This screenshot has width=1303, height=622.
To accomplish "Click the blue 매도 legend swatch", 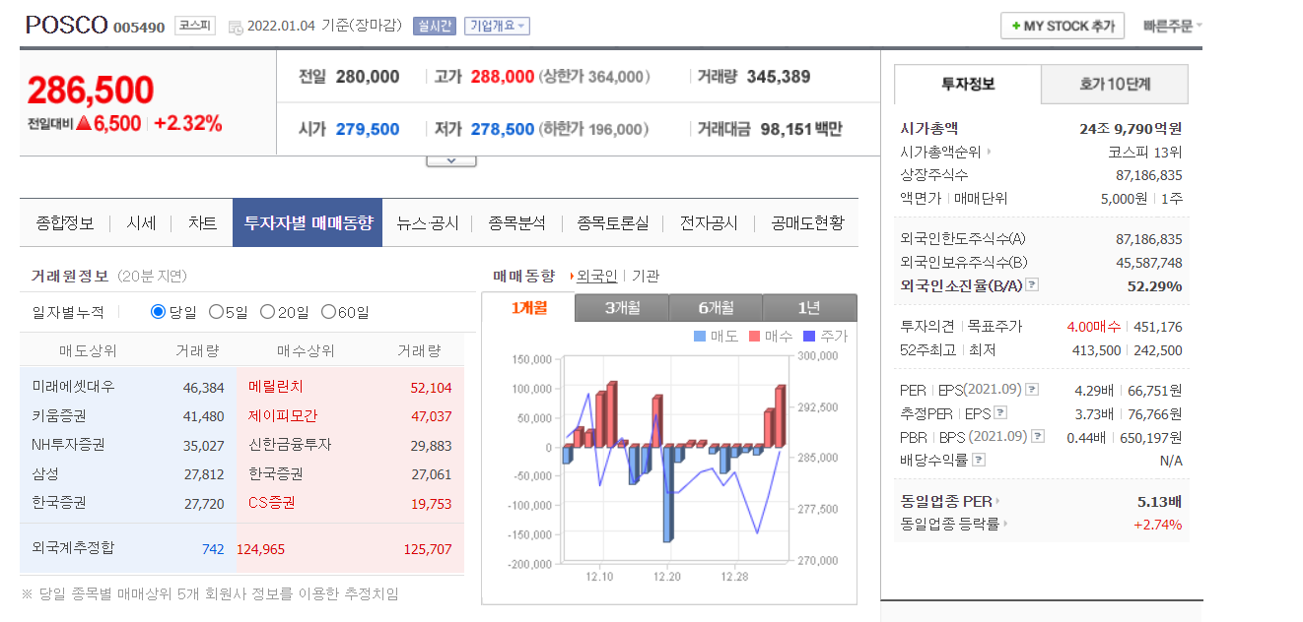I will click(700, 336).
